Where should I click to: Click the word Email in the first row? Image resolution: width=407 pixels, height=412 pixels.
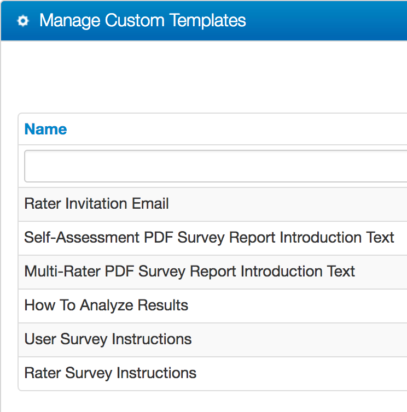(150, 204)
